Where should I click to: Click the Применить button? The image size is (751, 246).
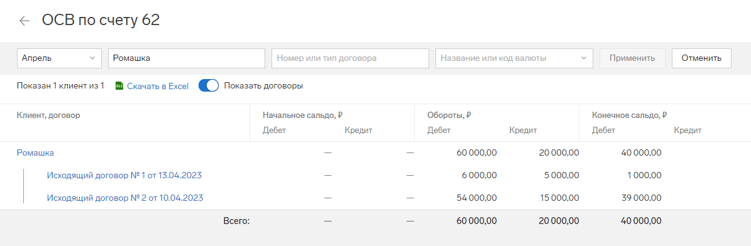pyautogui.click(x=632, y=58)
